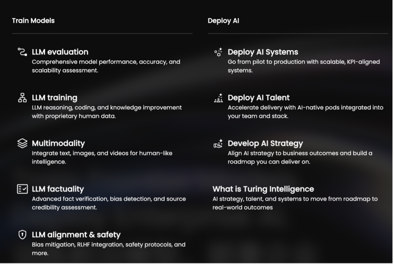This screenshot has height=264, width=394.
Task: Open the LLM factuality link
Action: 58,189
